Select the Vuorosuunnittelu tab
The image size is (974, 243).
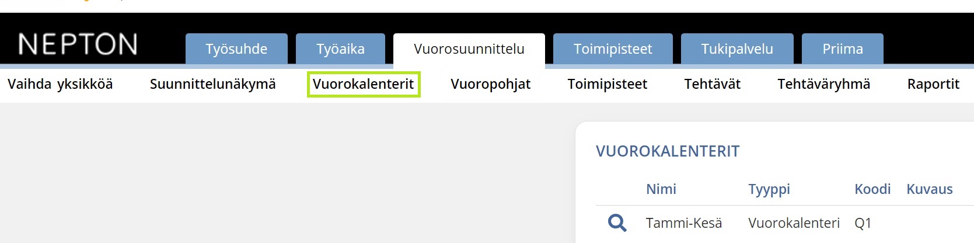[469, 49]
